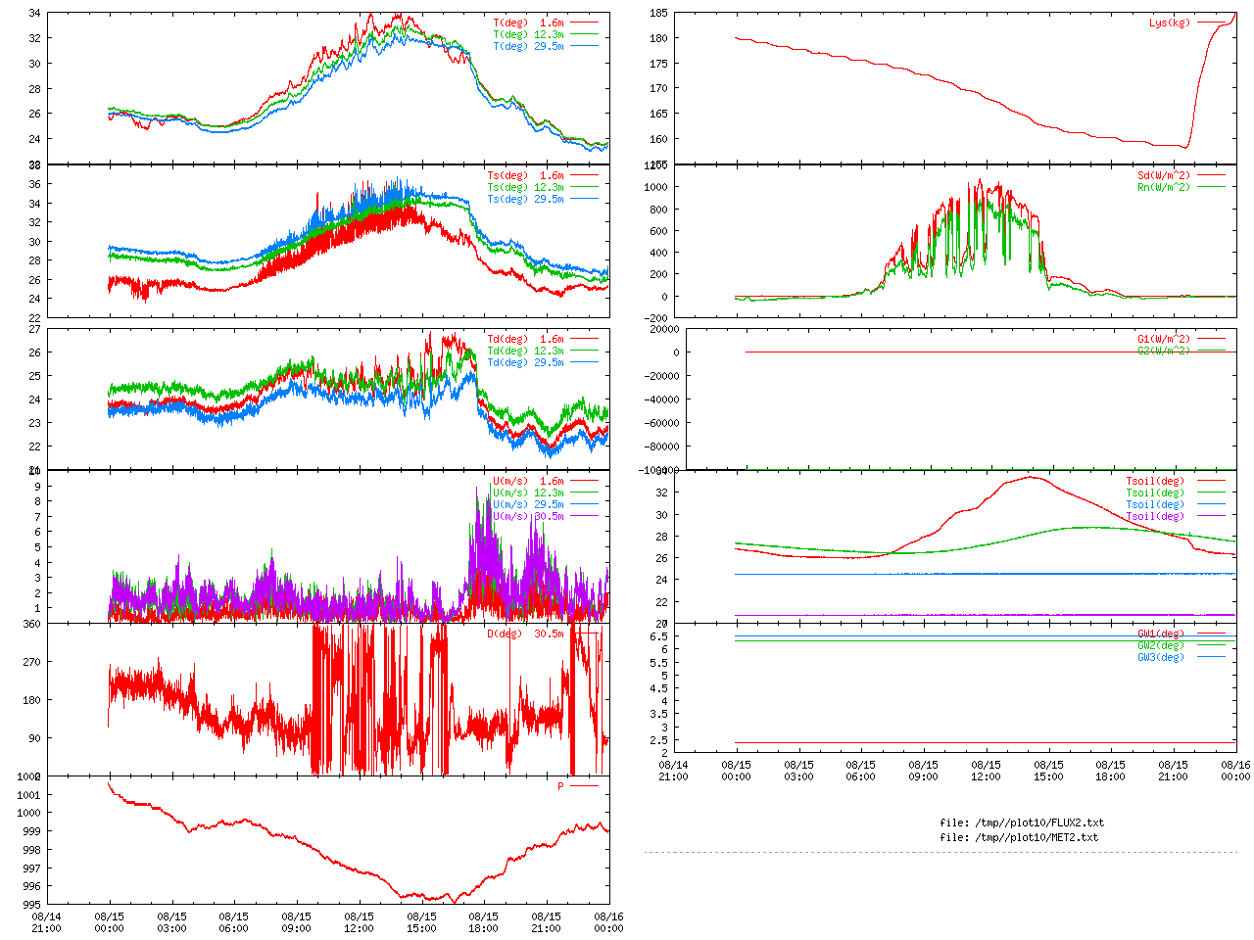Screen dimensions: 1254x940
Task: Select the "175" Lys axis tick
Action: (x=658, y=64)
